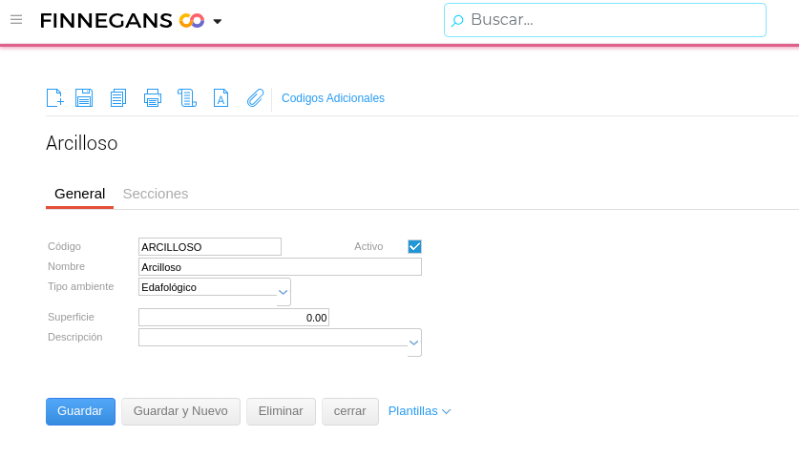
Task: Toggle the Activo checkbox
Action: coord(414,246)
